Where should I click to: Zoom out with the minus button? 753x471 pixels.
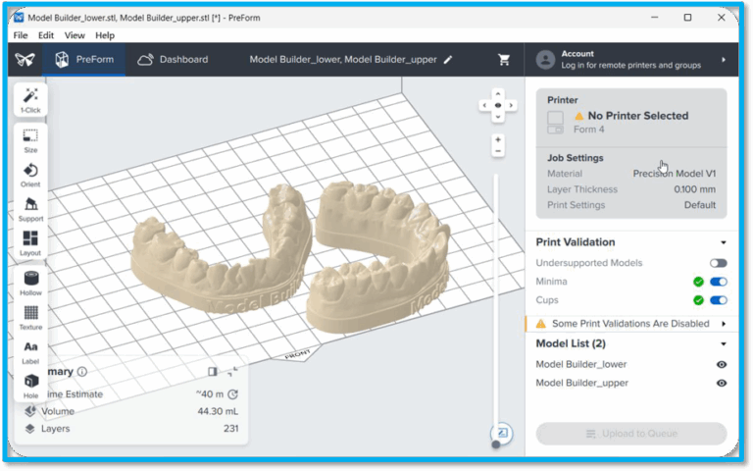pyautogui.click(x=498, y=151)
